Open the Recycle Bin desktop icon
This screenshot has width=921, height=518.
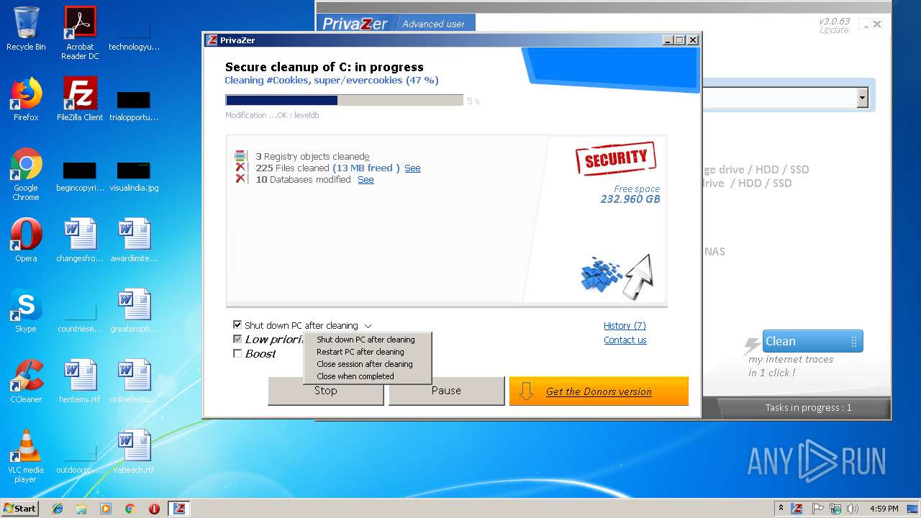coord(26,29)
